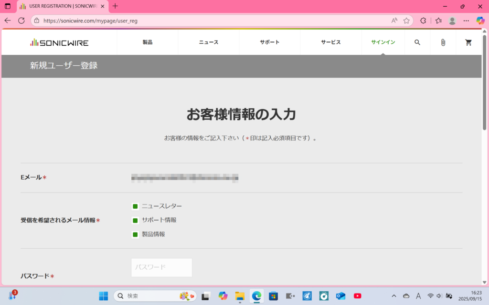Screen dimensions: 489x305
Task: Click the browser refresh button
Action: pos(21,20)
